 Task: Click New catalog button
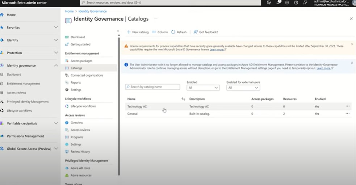[138, 32]
